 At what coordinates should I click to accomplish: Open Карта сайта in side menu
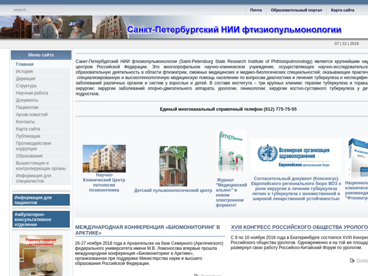pyautogui.click(x=41, y=129)
